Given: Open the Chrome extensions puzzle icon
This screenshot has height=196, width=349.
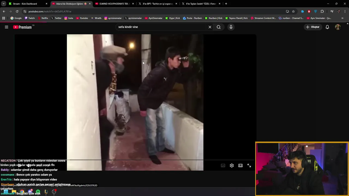Looking at the screenshot, I should tap(322, 11).
